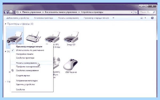Show more toolbar commands chevron
Screen dimensions: 160x100
coord(113,18)
